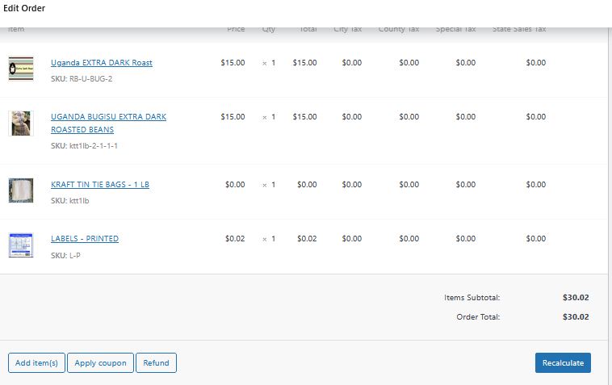The height and width of the screenshot is (385, 612).
Task: Open the Uganda EXTRA DARK Roast product link
Action: tap(101, 63)
